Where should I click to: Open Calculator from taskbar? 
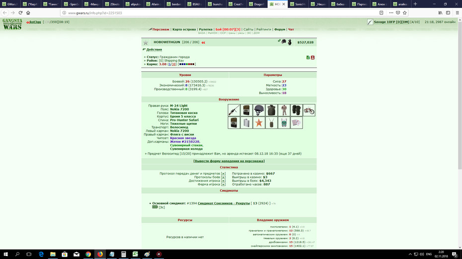click(124, 255)
